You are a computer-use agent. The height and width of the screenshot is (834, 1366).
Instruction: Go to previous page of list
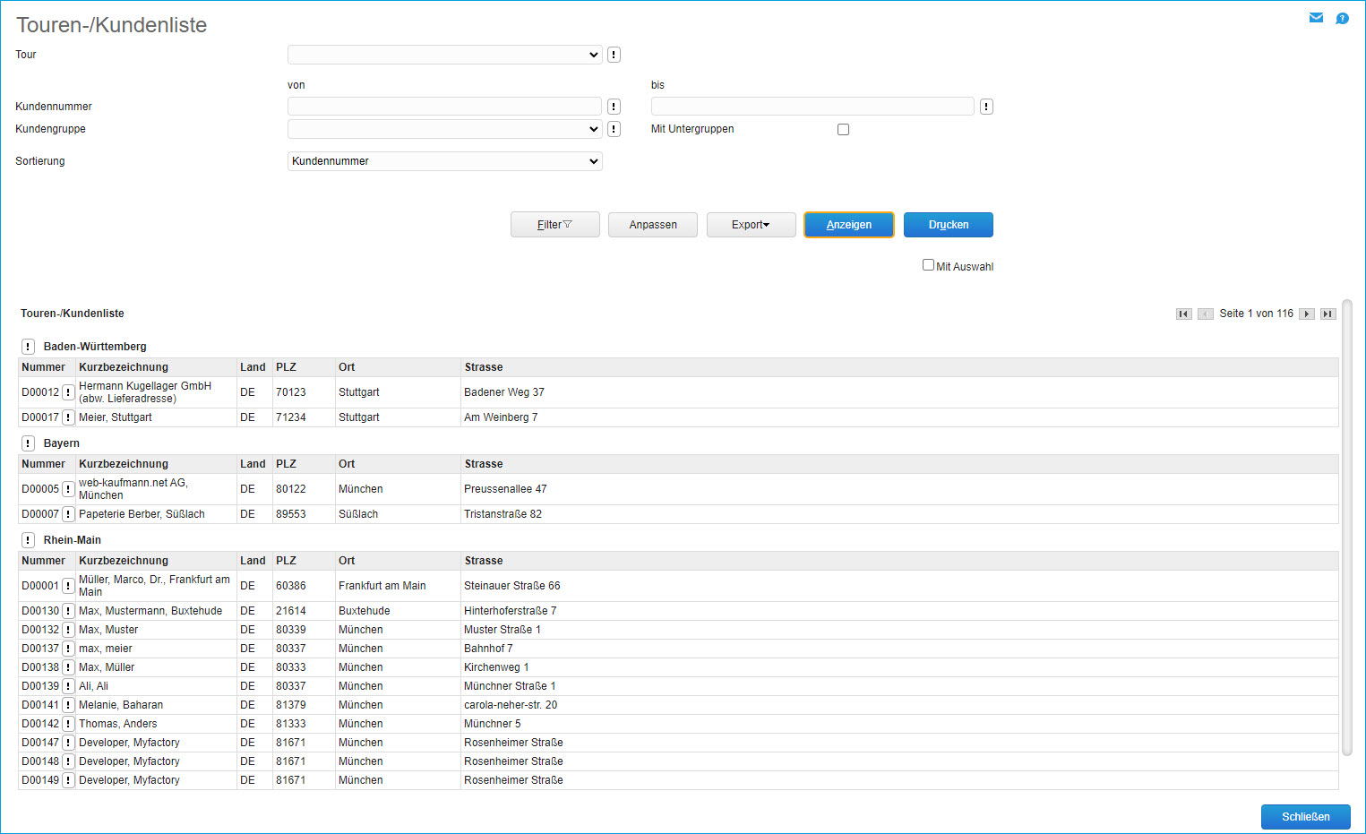[1206, 314]
